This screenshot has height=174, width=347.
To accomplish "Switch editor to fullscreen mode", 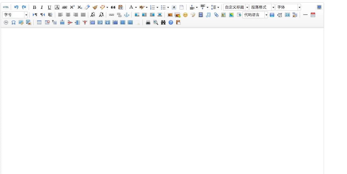I will point(319,7).
